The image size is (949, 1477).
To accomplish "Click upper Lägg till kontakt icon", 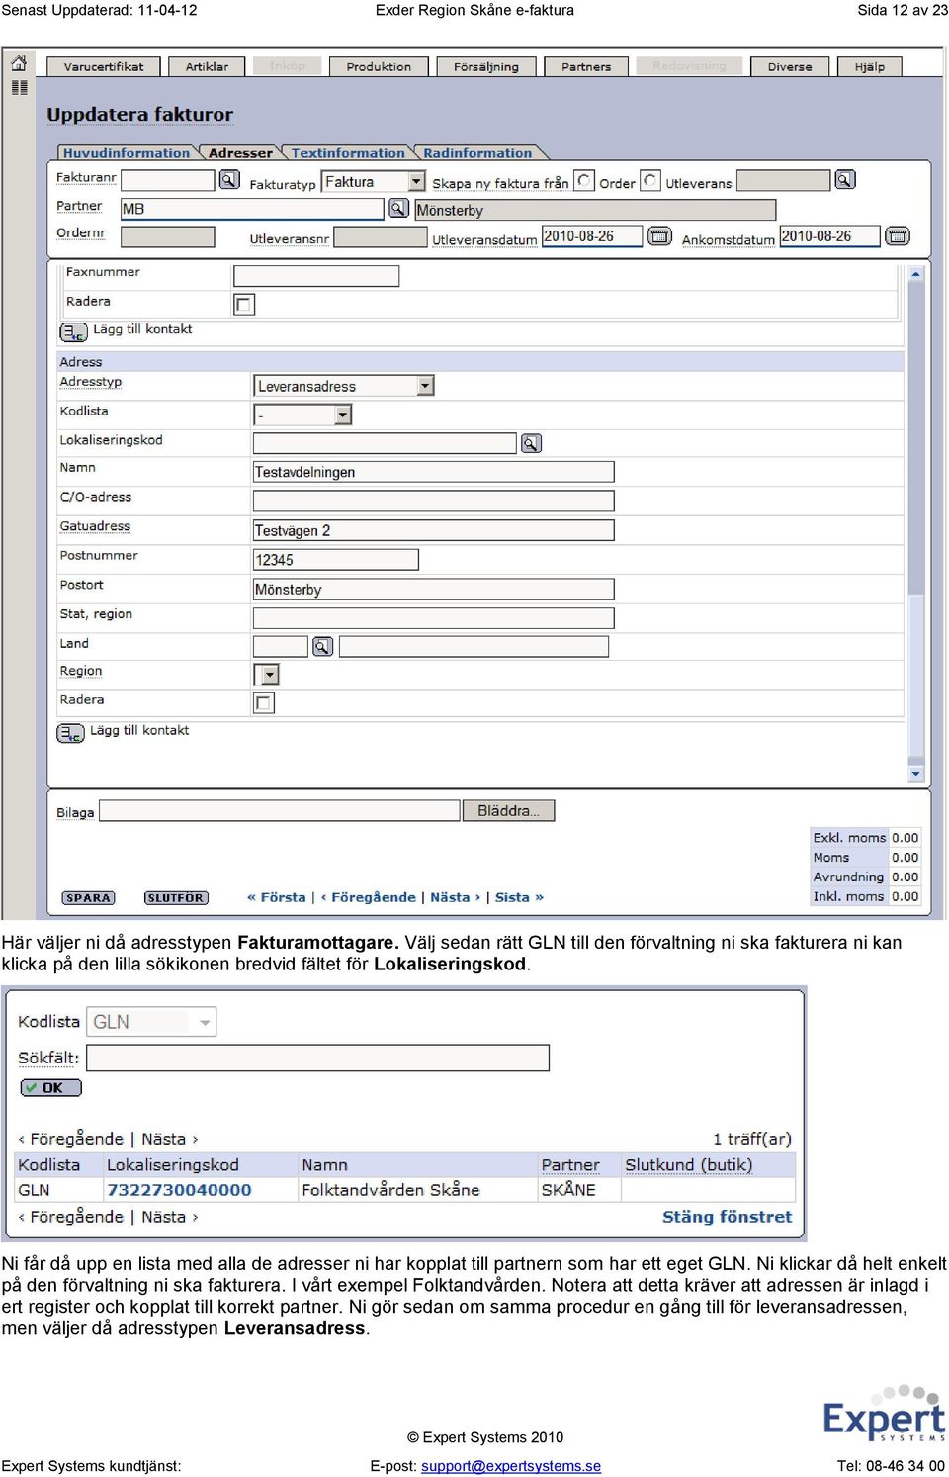I will coord(74,331).
